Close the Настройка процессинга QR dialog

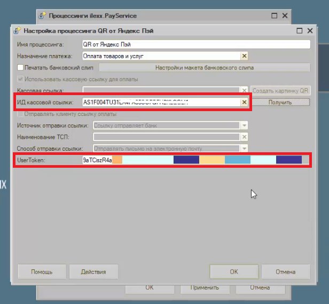[310, 31]
